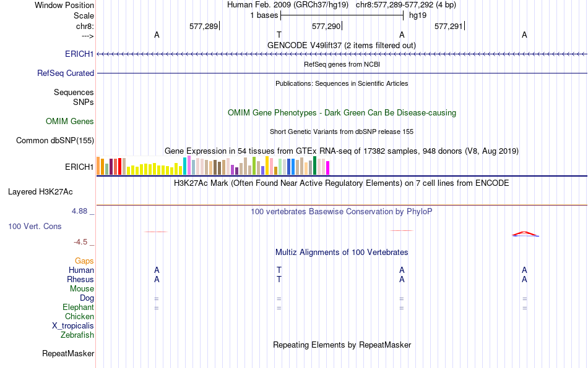The height and width of the screenshot is (368, 588).
Task: Click Publications: Sequences in Scientific Articles title
Action: (x=342, y=83)
